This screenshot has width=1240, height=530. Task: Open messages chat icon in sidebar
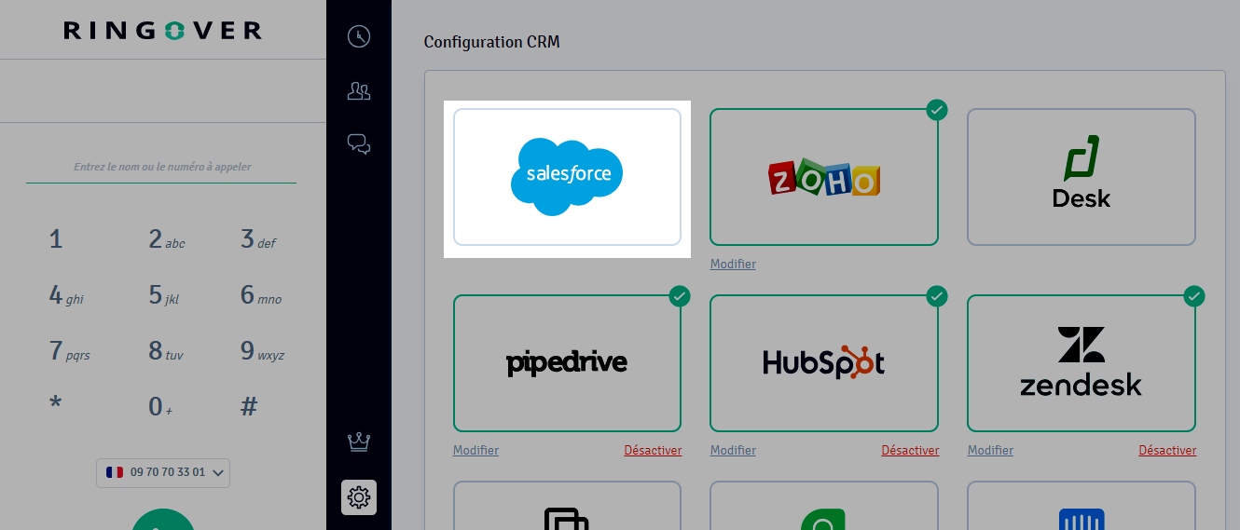tap(359, 144)
